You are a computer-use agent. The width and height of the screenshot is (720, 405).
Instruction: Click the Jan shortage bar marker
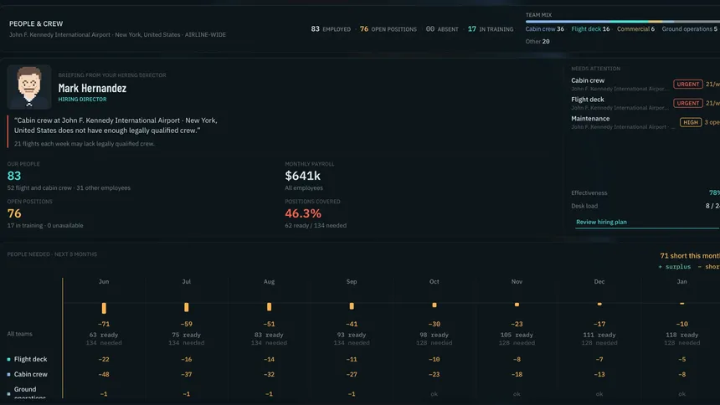click(681, 304)
